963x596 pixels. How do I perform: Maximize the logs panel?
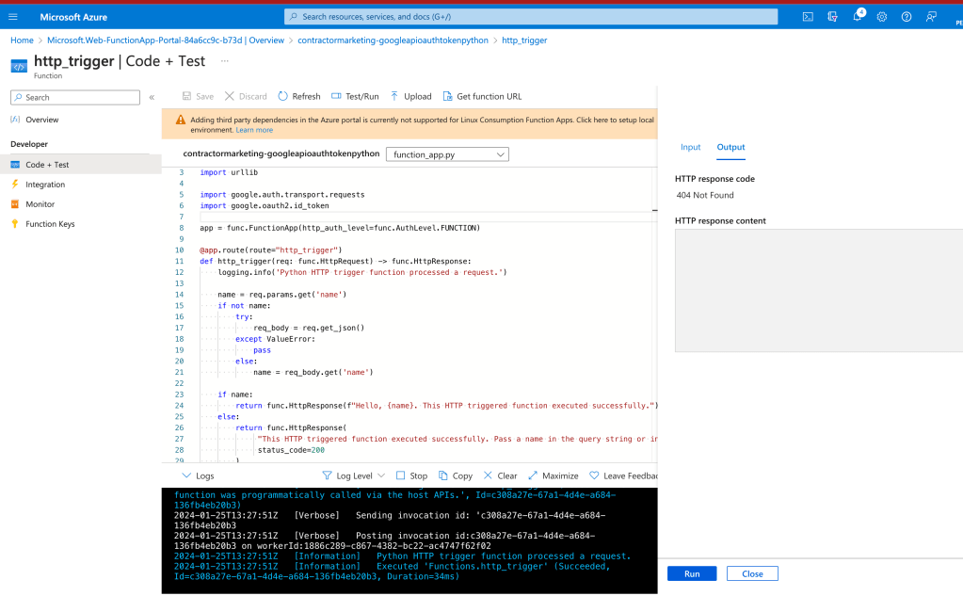point(553,475)
